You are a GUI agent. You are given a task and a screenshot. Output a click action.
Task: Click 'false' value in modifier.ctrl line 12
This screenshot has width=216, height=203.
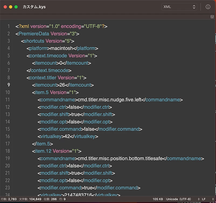[74, 107]
